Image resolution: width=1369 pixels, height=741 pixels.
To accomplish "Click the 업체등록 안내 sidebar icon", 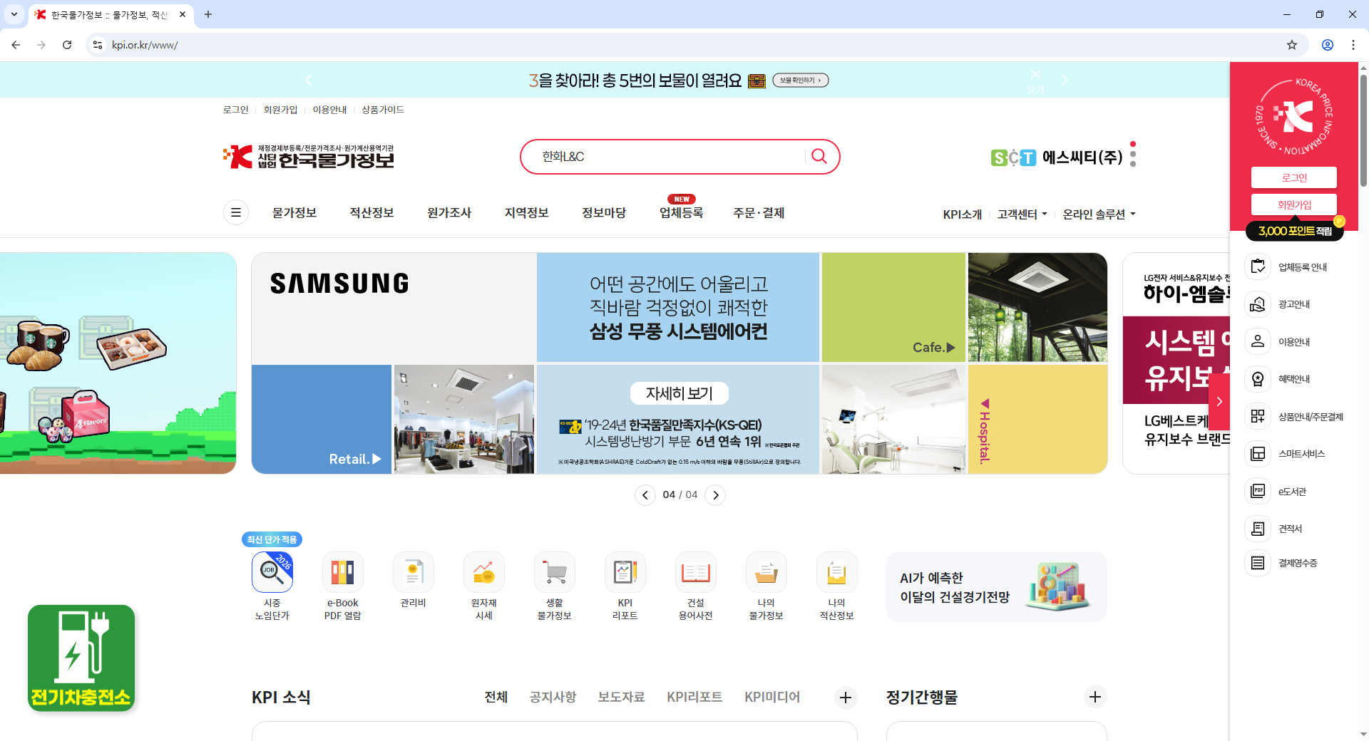I will 1258,266.
